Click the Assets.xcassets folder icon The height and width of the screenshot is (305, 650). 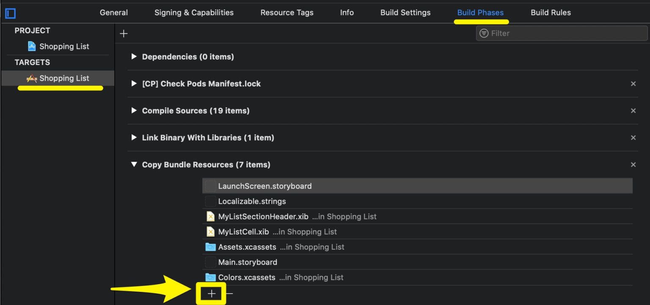[x=210, y=247]
